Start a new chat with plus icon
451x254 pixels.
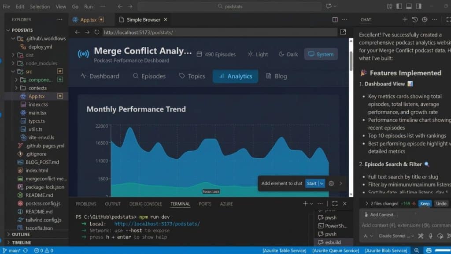[x=405, y=19]
